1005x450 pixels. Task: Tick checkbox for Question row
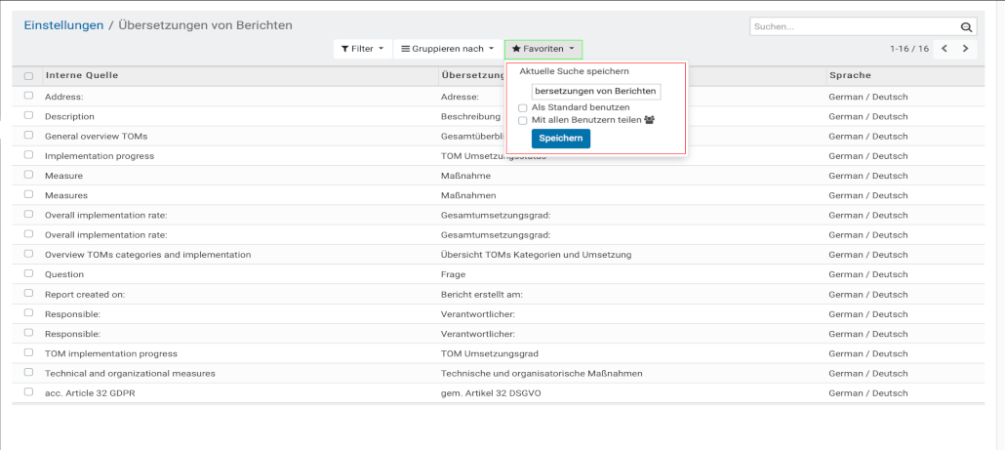(28, 274)
